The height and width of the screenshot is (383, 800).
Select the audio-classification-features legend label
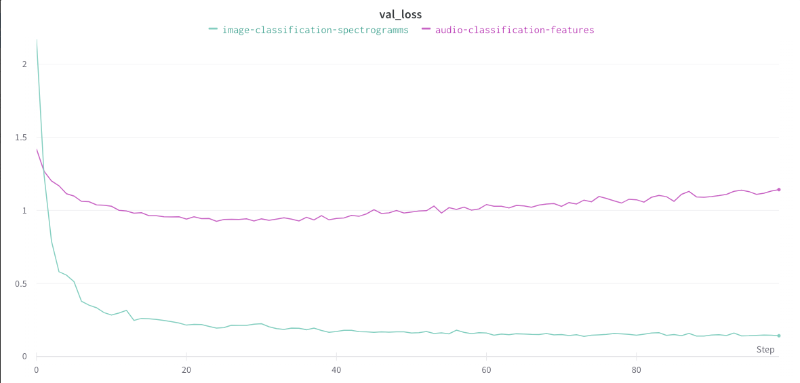click(x=515, y=30)
